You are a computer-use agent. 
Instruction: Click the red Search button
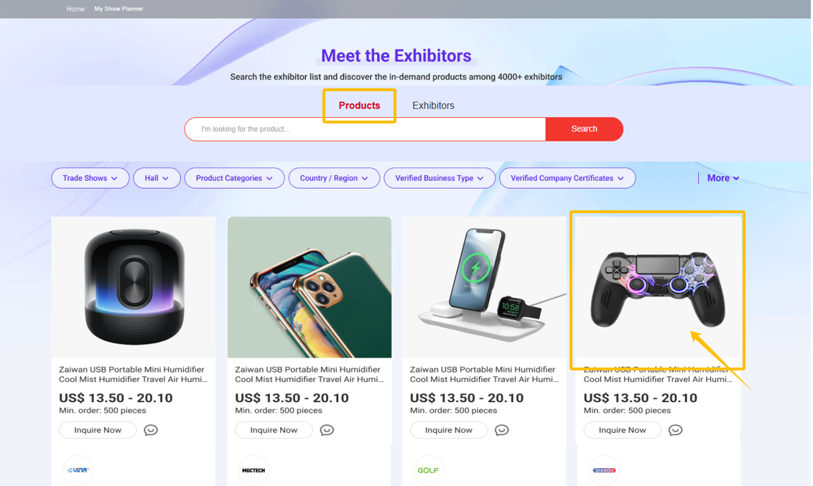(584, 129)
